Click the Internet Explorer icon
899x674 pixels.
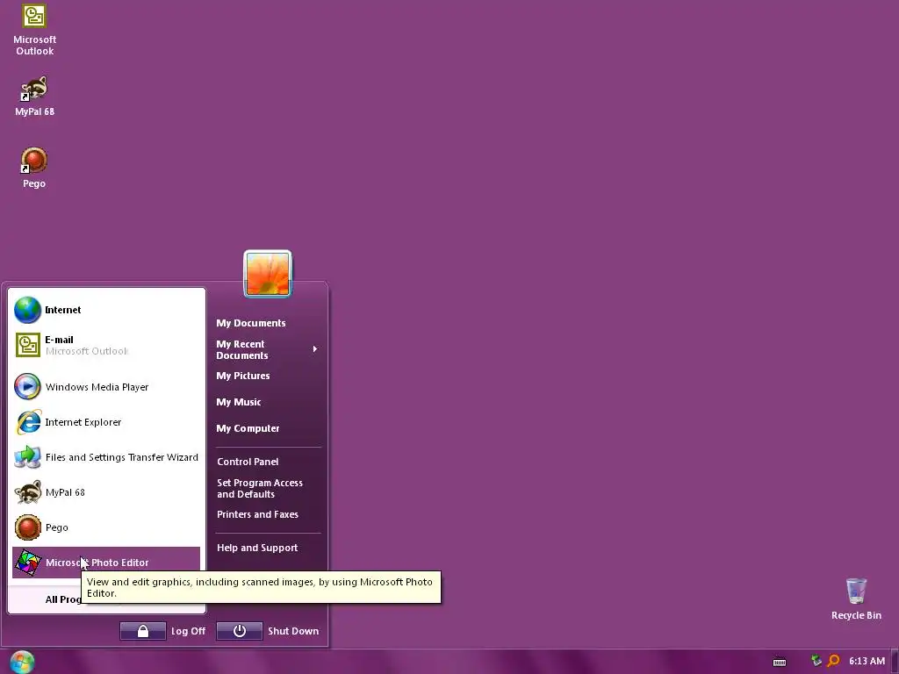click(x=27, y=422)
